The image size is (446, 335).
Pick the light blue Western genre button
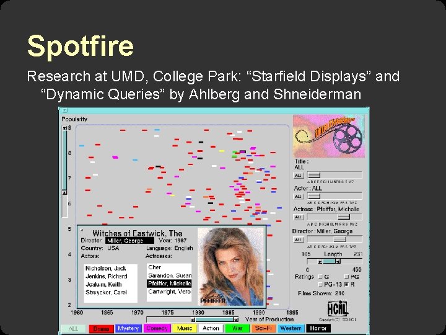click(291, 328)
